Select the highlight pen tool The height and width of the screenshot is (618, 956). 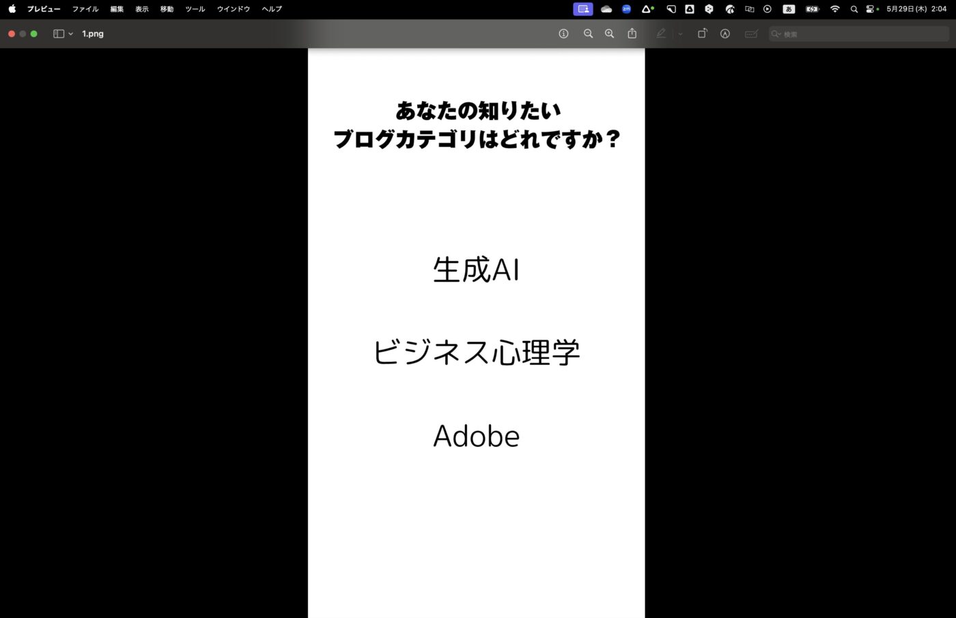coord(661,33)
